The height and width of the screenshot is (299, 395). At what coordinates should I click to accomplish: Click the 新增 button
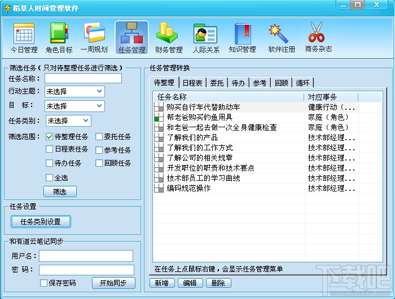pos(162,283)
